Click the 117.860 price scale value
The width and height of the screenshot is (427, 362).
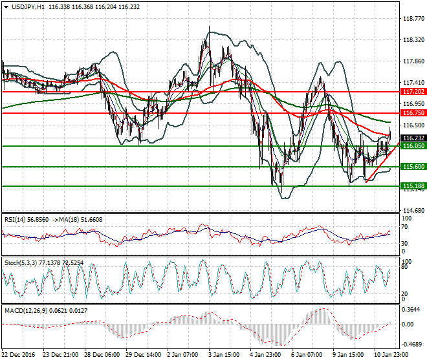[413, 61]
